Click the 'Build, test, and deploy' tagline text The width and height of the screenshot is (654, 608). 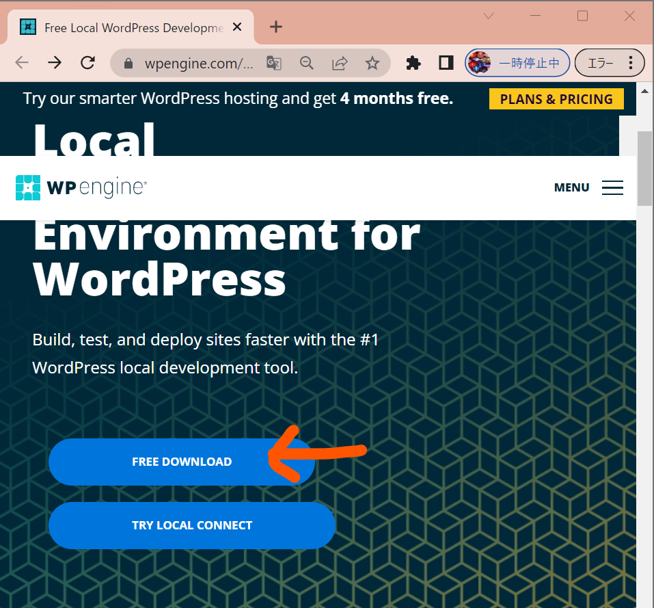[x=206, y=354]
